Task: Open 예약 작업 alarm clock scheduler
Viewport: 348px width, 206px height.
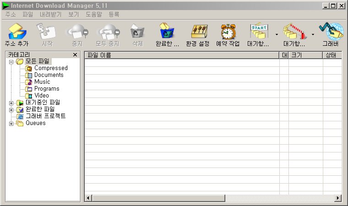Action: tap(228, 32)
